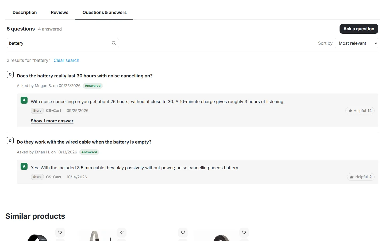Click the '2 results for "battery"' text
385x241 pixels.
29,60
